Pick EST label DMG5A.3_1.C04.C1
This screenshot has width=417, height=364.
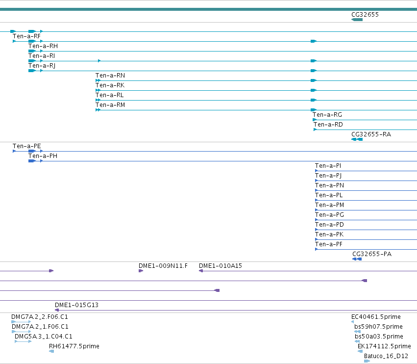point(44,337)
